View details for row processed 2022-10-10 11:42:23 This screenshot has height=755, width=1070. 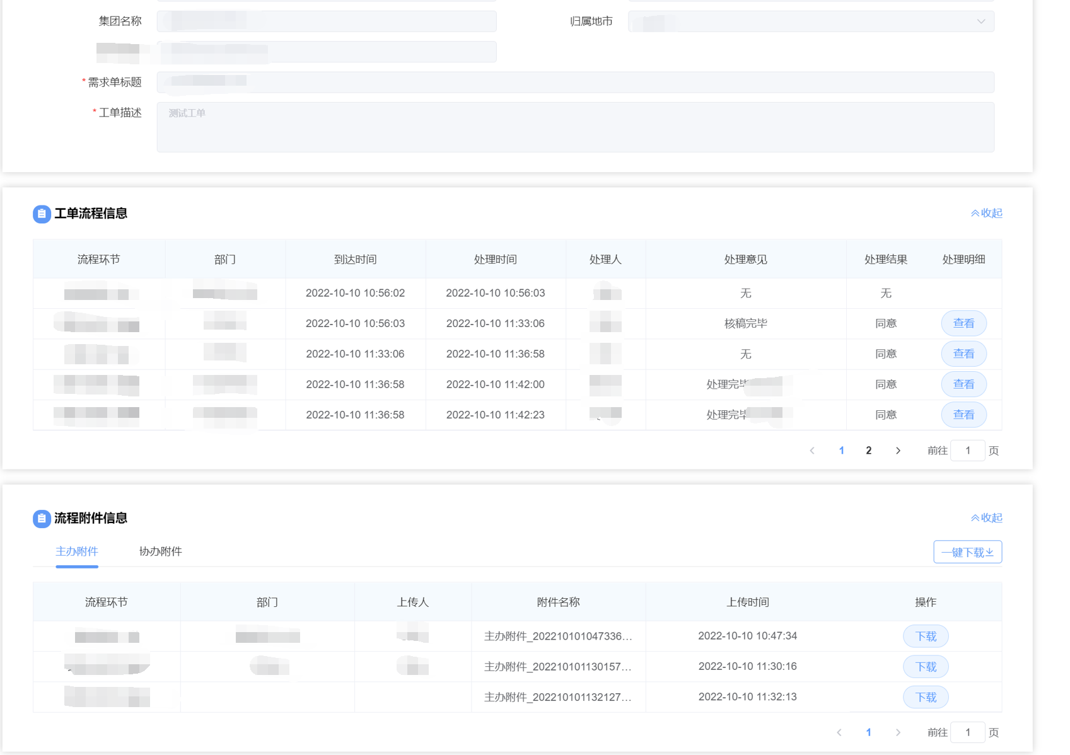click(x=963, y=415)
